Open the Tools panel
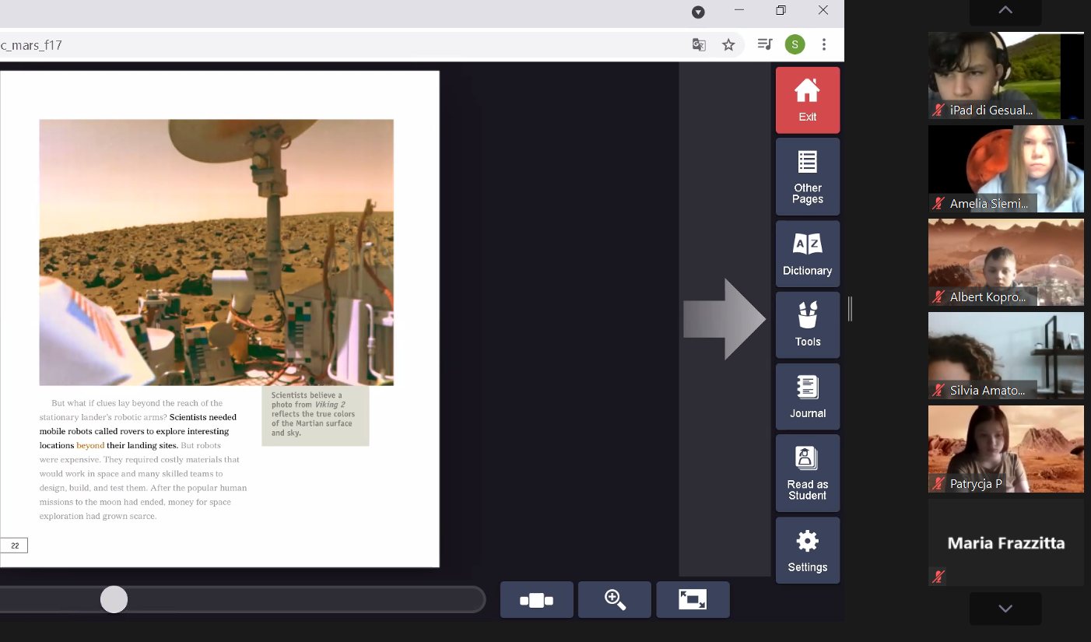The width and height of the screenshot is (1091, 642). 807,325
